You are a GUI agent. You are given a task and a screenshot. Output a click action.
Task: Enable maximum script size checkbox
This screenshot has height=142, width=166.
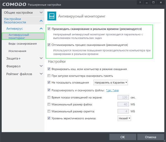tap(49, 111)
